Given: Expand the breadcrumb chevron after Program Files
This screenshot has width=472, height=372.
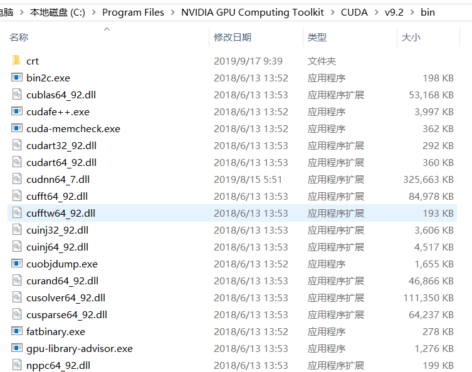Looking at the screenshot, I should pos(172,13).
